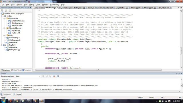
Task: Click Find Message in Code output icon
Action: (43, 76)
